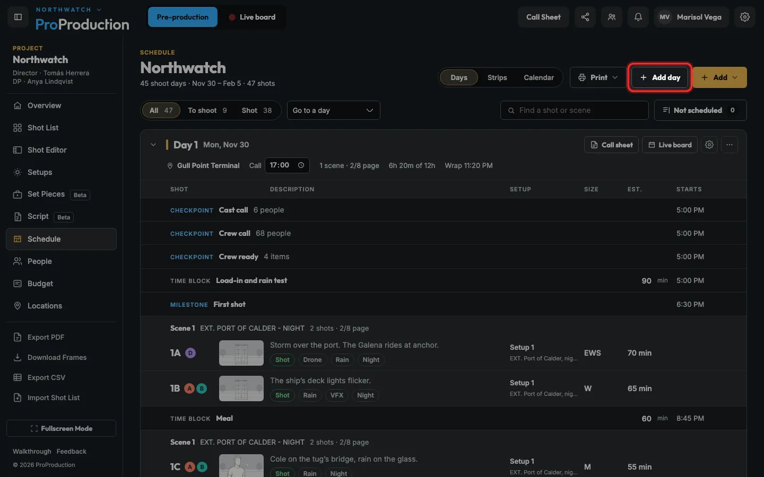The height and width of the screenshot is (477, 764).
Task: Open the Not scheduled list
Action: click(x=700, y=110)
